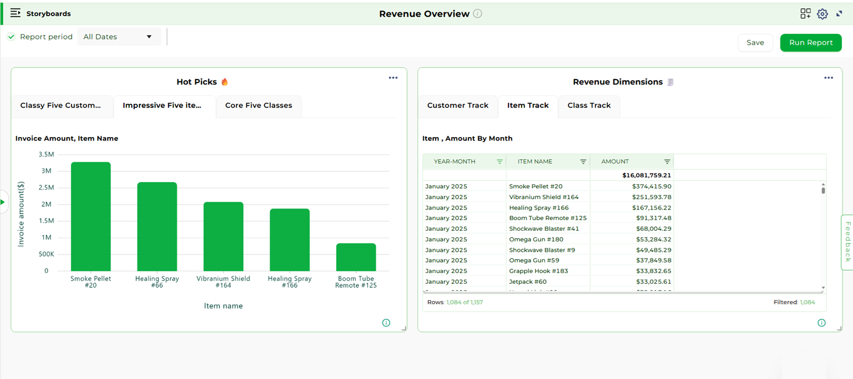Click the collapse fullscreen arrows icon

[839, 14]
